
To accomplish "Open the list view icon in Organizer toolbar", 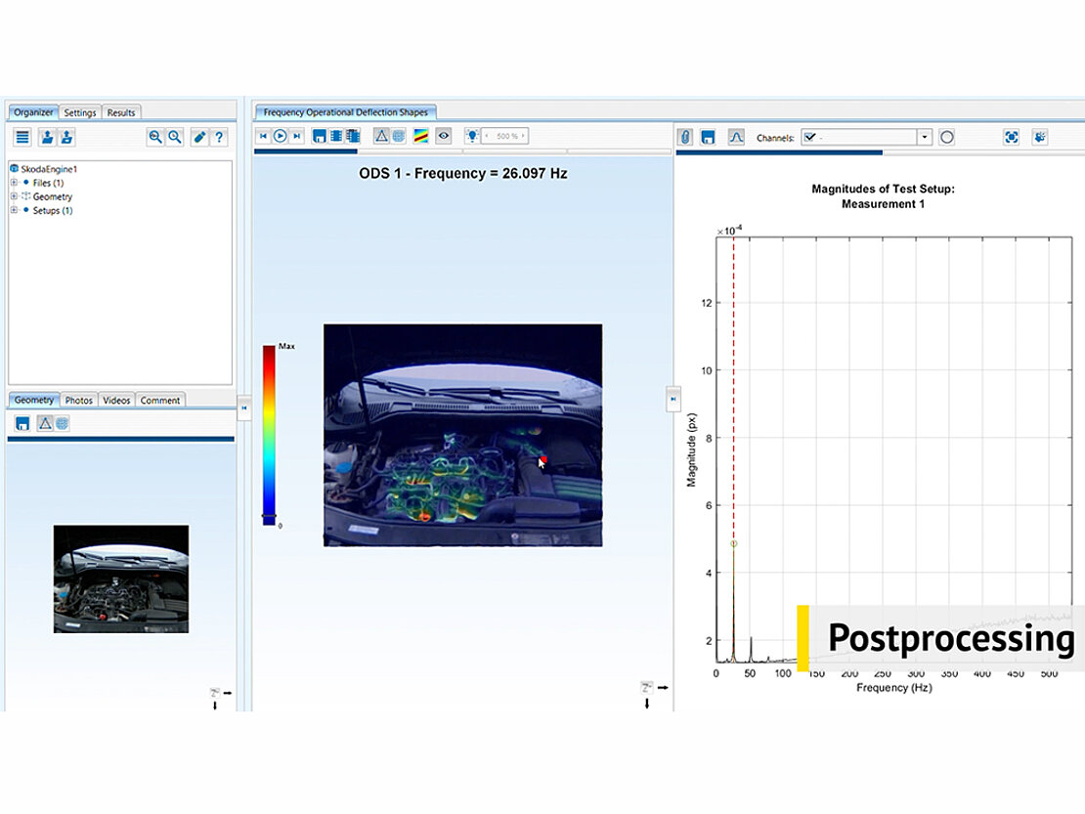I will [22, 137].
